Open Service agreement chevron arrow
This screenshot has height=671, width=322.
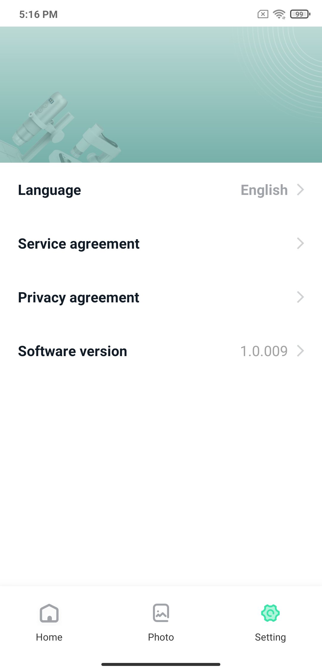(301, 244)
